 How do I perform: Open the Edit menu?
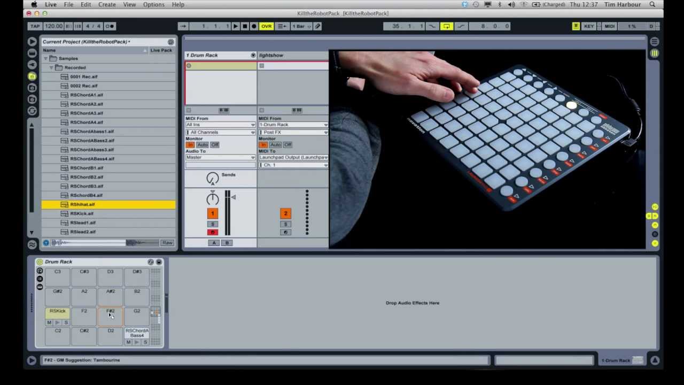pyautogui.click(x=85, y=4)
